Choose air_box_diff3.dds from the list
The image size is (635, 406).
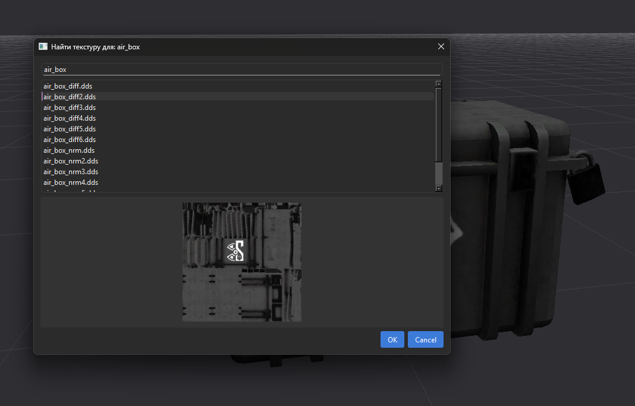click(70, 108)
